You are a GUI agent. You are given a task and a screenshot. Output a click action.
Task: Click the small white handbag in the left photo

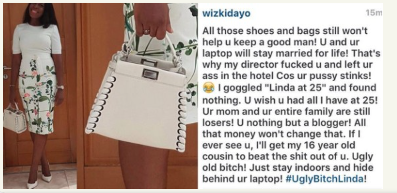[x=14, y=120]
